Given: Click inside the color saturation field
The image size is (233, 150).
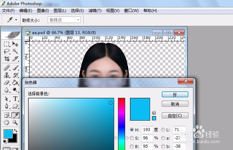Looking at the screenshot, I should (x=71, y=124).
